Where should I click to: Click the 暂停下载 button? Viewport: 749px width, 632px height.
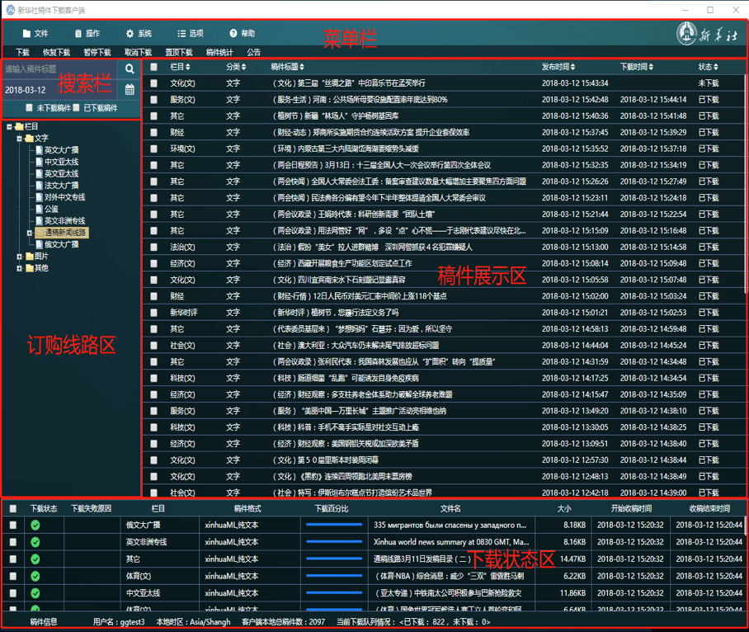97,52
